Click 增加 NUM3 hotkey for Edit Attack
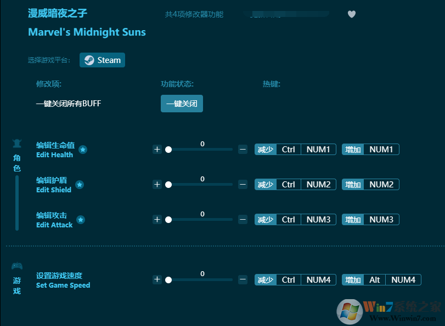The height and width of the screenshot is (326, 445). tap(370, 219)
